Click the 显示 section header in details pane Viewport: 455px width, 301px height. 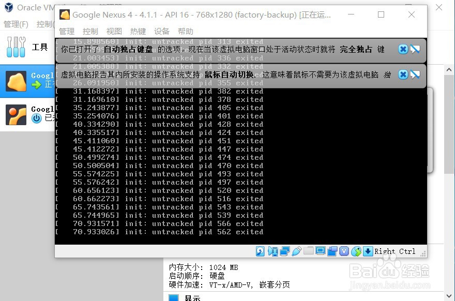click(x=192, y=298)
